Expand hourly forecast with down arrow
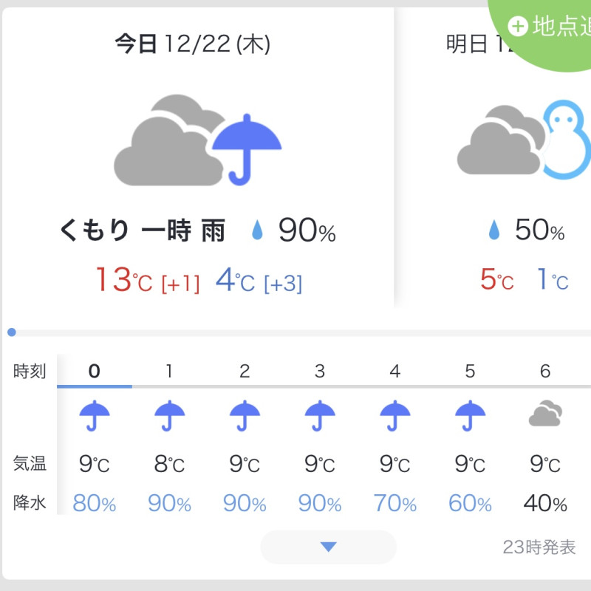 coord(328,547)
